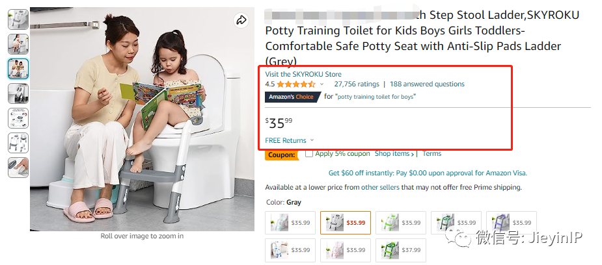The height and width of the screenshot is (265, 602).
Task: Choose the green swatch priced $37.99
Action: (400, 250)
